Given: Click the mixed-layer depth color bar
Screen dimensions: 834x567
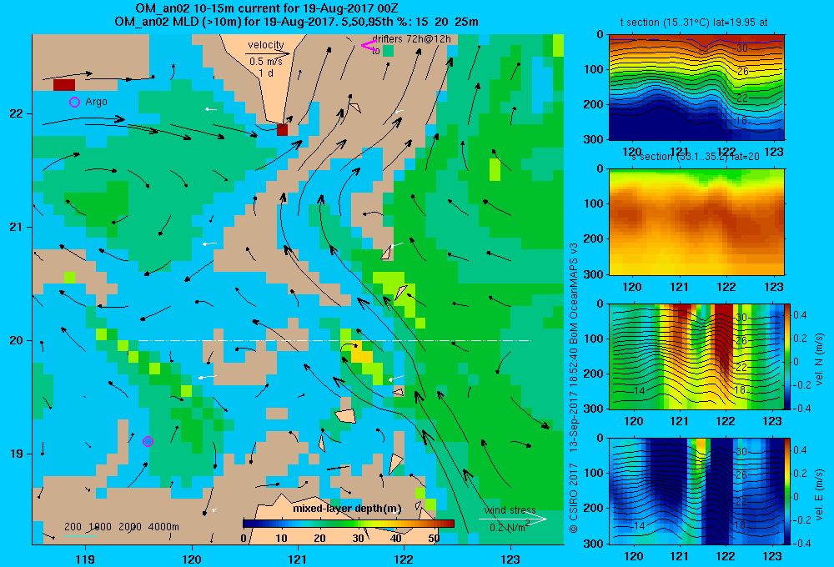Looking at the screenshot, I should pyautogui.click(x=349, y=524).
